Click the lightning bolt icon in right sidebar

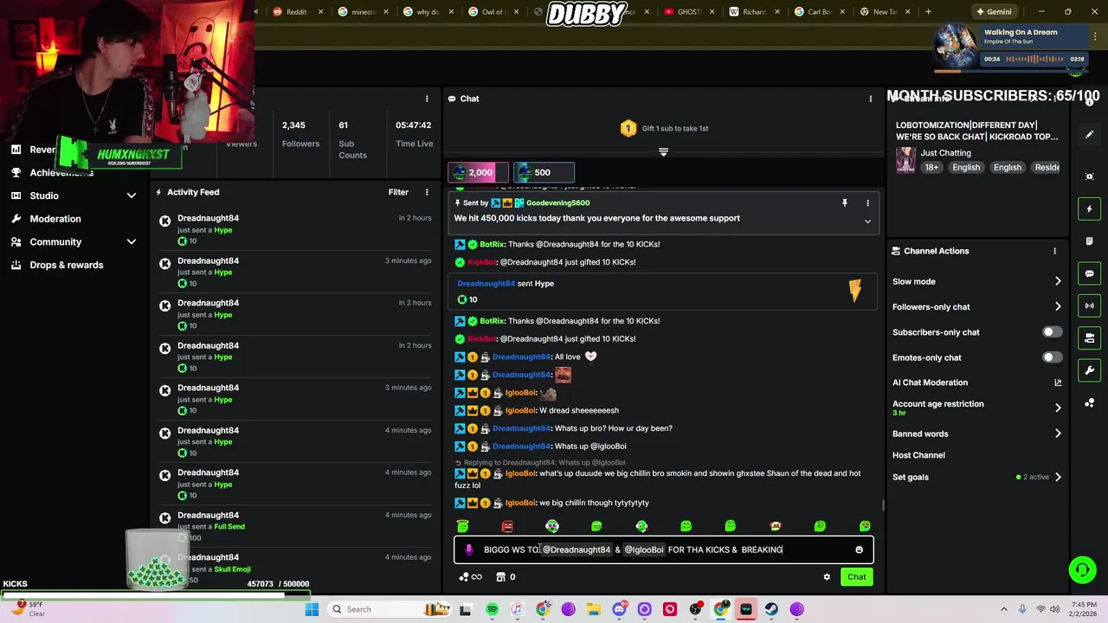pos(1089,209)
